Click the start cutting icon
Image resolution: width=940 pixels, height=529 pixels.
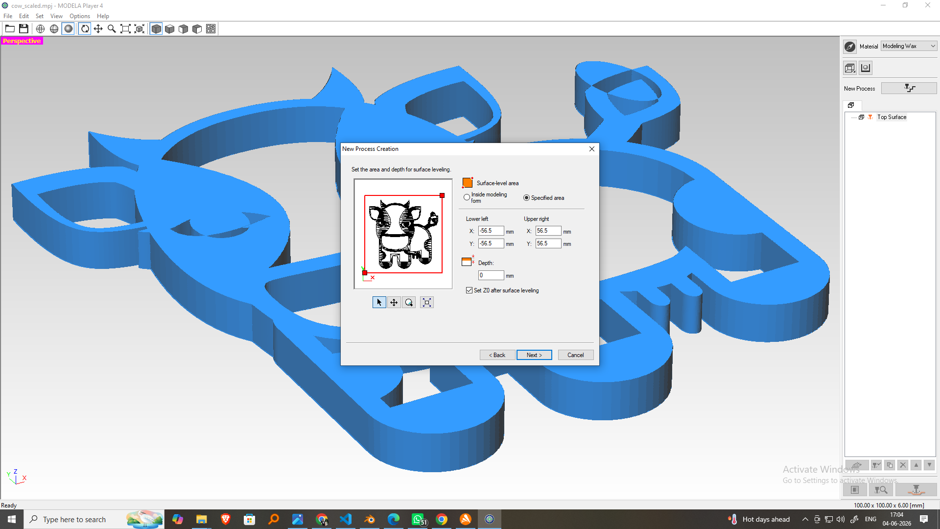(916, 490)
